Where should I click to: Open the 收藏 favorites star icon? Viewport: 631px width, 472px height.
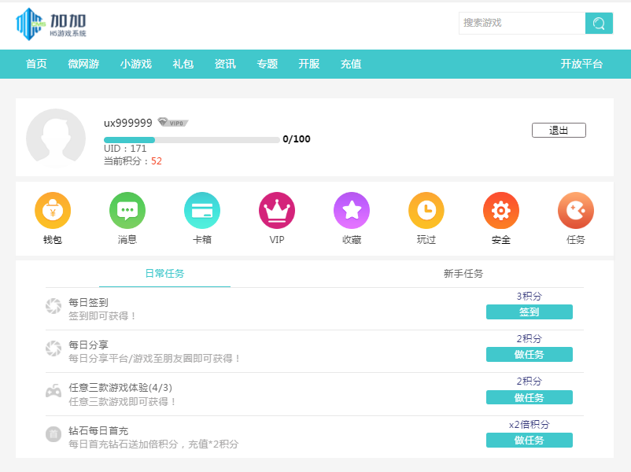pyautogui.click(x=352, y=211)
